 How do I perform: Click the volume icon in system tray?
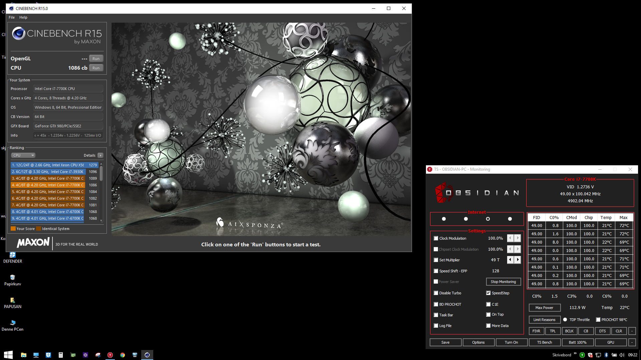click(622, 355)
